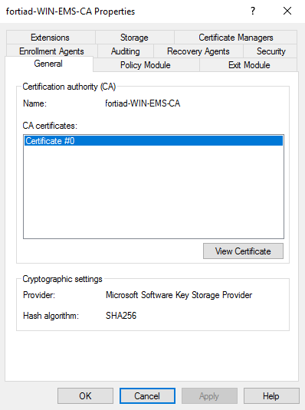This screenshot has width=305, height=410.
Task: Open the Certificate Managers tab
Action: (236, 38)
